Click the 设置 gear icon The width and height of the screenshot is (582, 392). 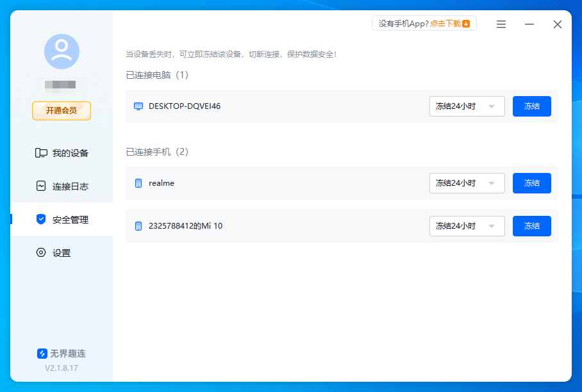[x=41, y=253]
